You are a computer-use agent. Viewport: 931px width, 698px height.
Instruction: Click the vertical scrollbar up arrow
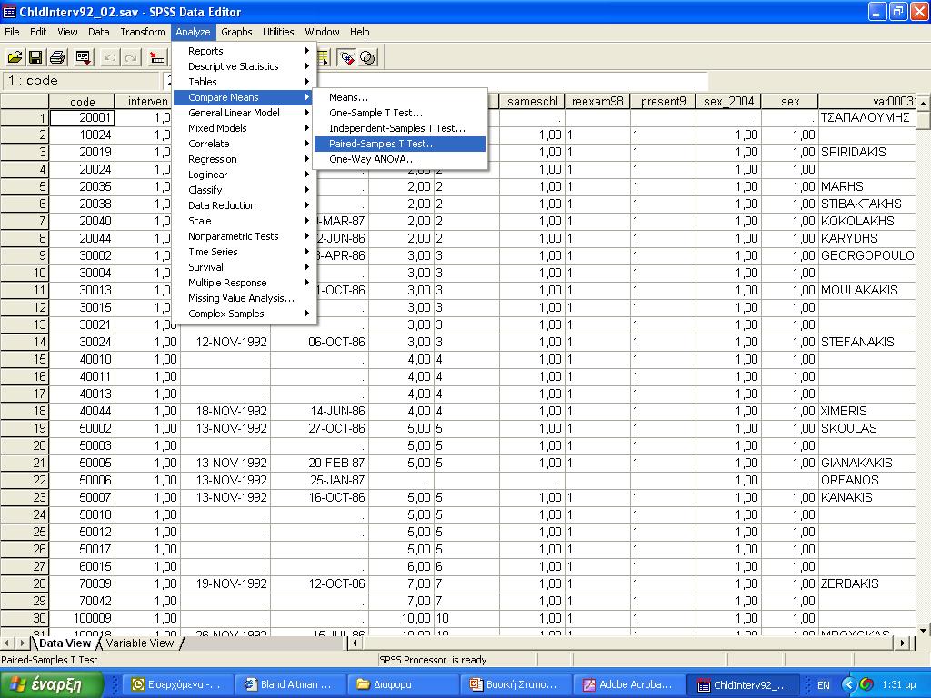tap(924, 104)
